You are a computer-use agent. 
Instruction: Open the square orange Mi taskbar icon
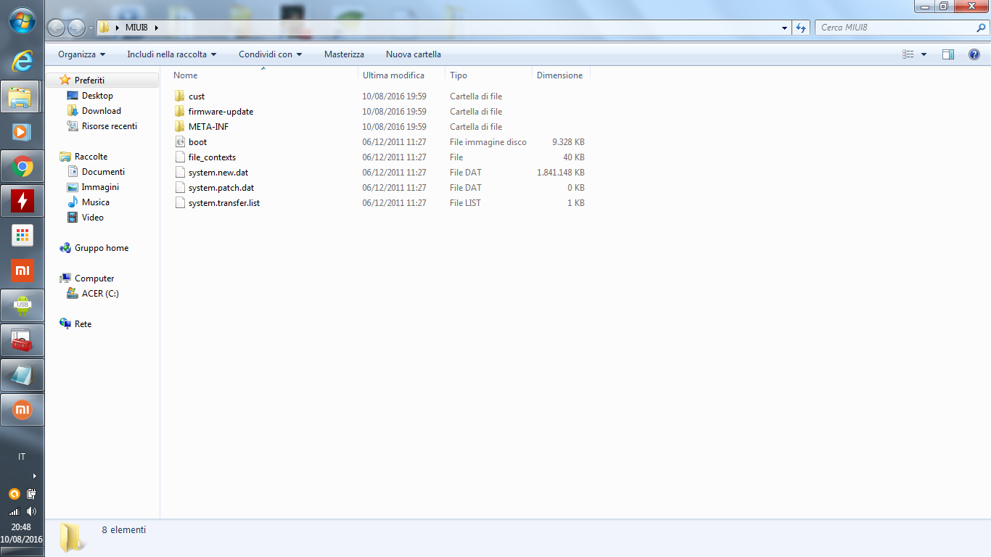pos(22,271)
